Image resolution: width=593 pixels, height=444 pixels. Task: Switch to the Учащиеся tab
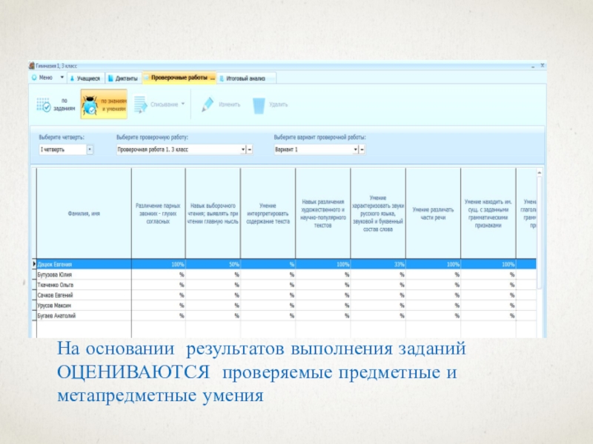coord(85,78)
